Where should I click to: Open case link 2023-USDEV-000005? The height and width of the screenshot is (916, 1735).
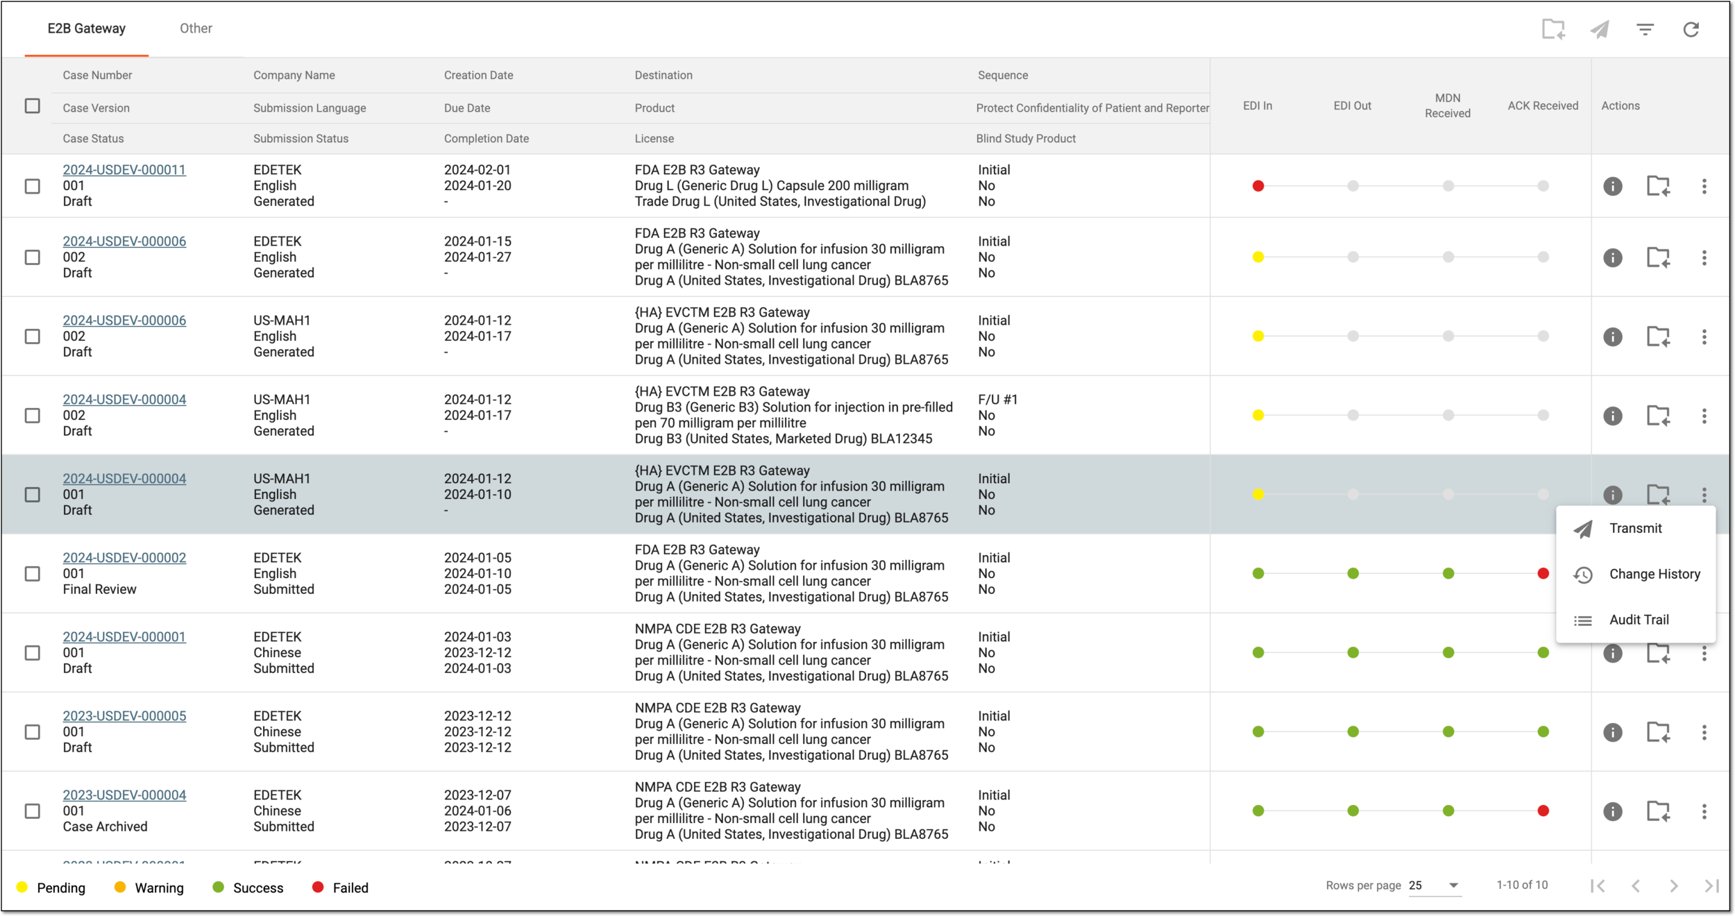pyautogui.click(x=124, y=716)
